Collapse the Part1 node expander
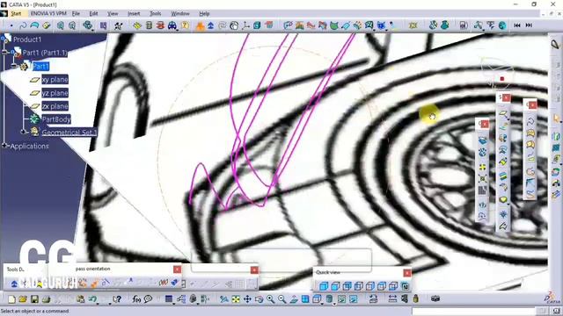This screenshot has width=563, height=316. tap(14, 66)
